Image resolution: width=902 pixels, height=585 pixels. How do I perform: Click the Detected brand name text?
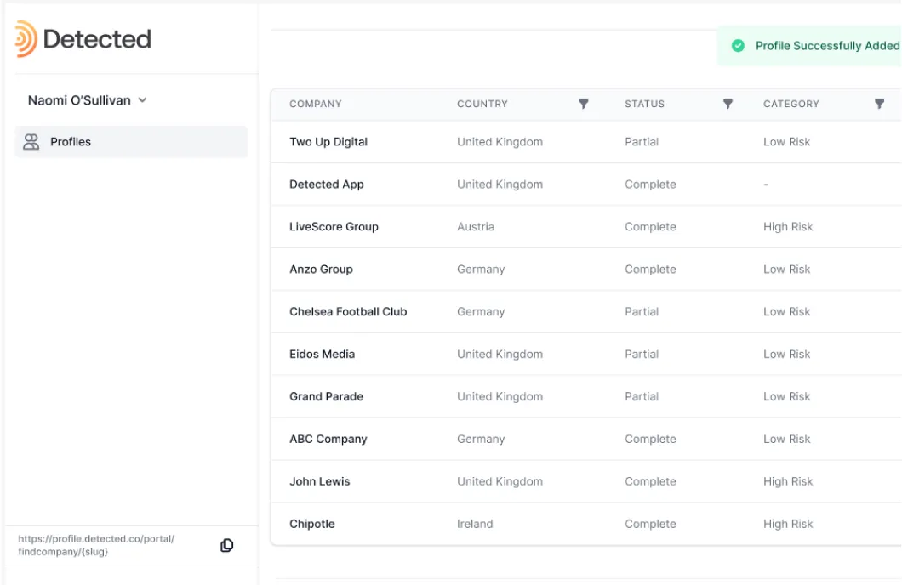point(97,40)
